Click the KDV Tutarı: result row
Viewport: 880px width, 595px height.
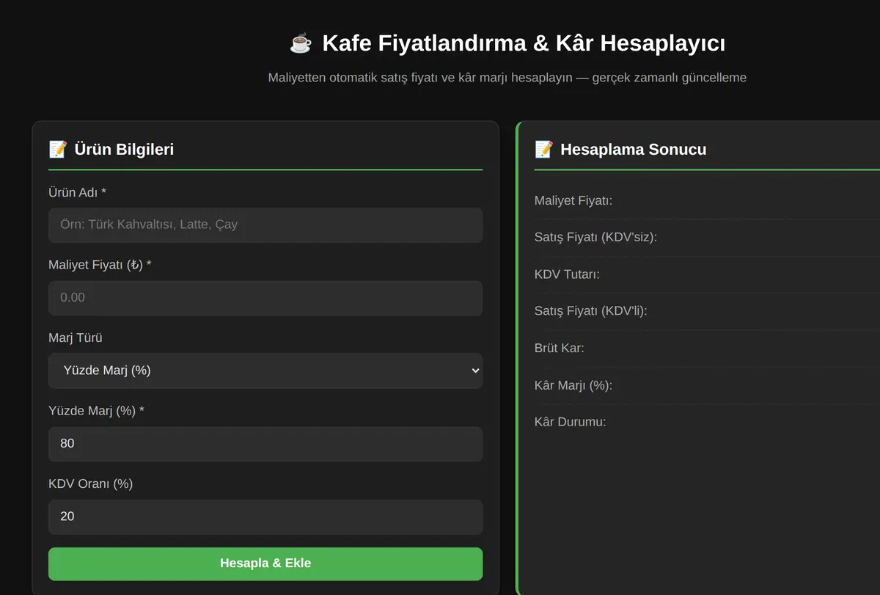[707, 274]
